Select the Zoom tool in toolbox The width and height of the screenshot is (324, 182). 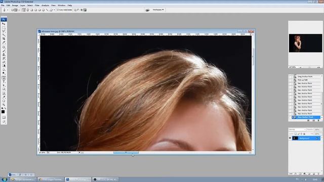(x=4, y=105)
